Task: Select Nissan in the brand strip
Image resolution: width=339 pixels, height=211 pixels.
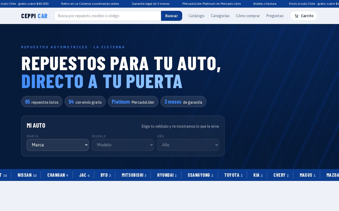Action: click(x=27, y=175)
